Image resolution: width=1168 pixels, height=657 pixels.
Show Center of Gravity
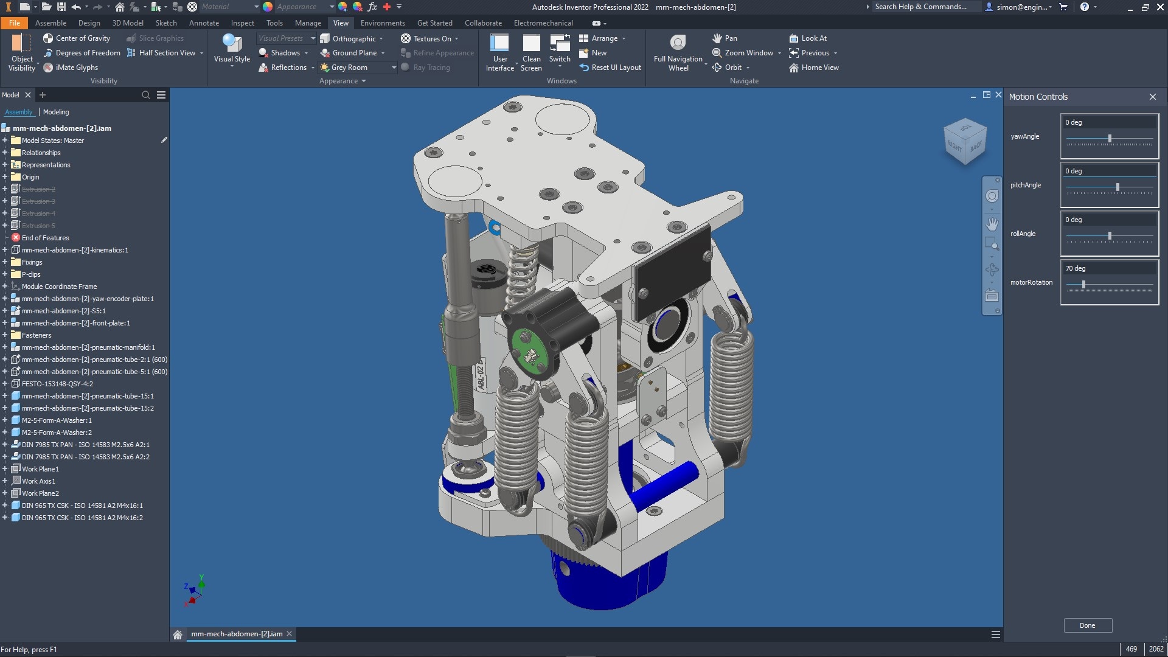tap(77, 38)
